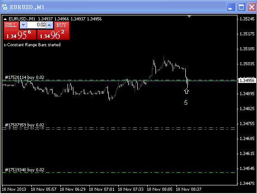Select order #17528114 buy line
The width and height of the screenshot is (257, 194).
24,78
